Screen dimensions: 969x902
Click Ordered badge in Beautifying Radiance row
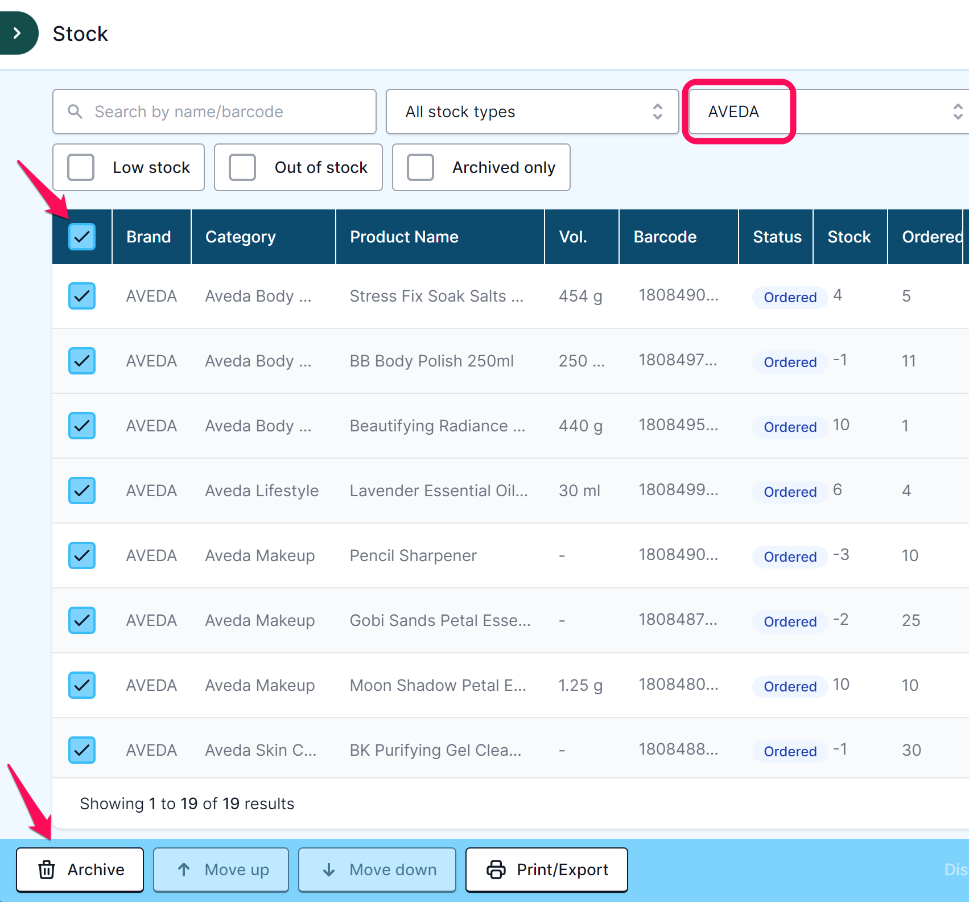[790, 427]
